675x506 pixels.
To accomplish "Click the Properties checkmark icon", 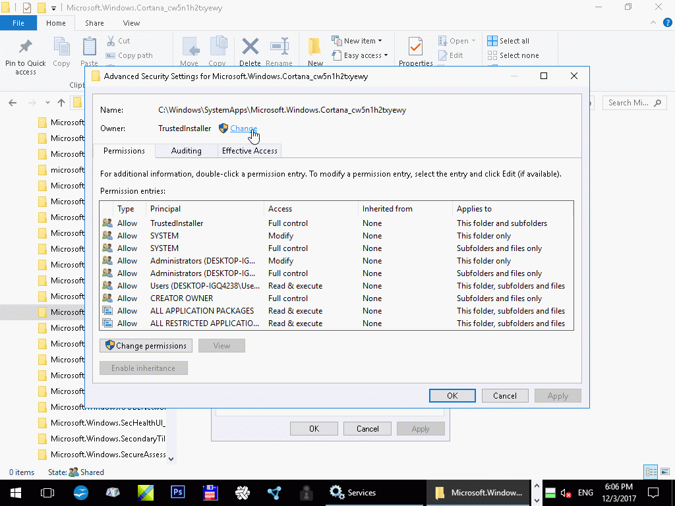I will point(415,47).
